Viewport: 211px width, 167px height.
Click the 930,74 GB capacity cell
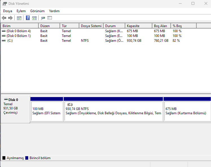(x=134, y=41)
